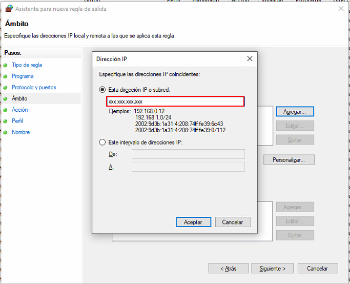Click the IP address or subnet input field
The width and height of the screenshot is (350, 284).
pyautogui.click(x=175, y=102)
